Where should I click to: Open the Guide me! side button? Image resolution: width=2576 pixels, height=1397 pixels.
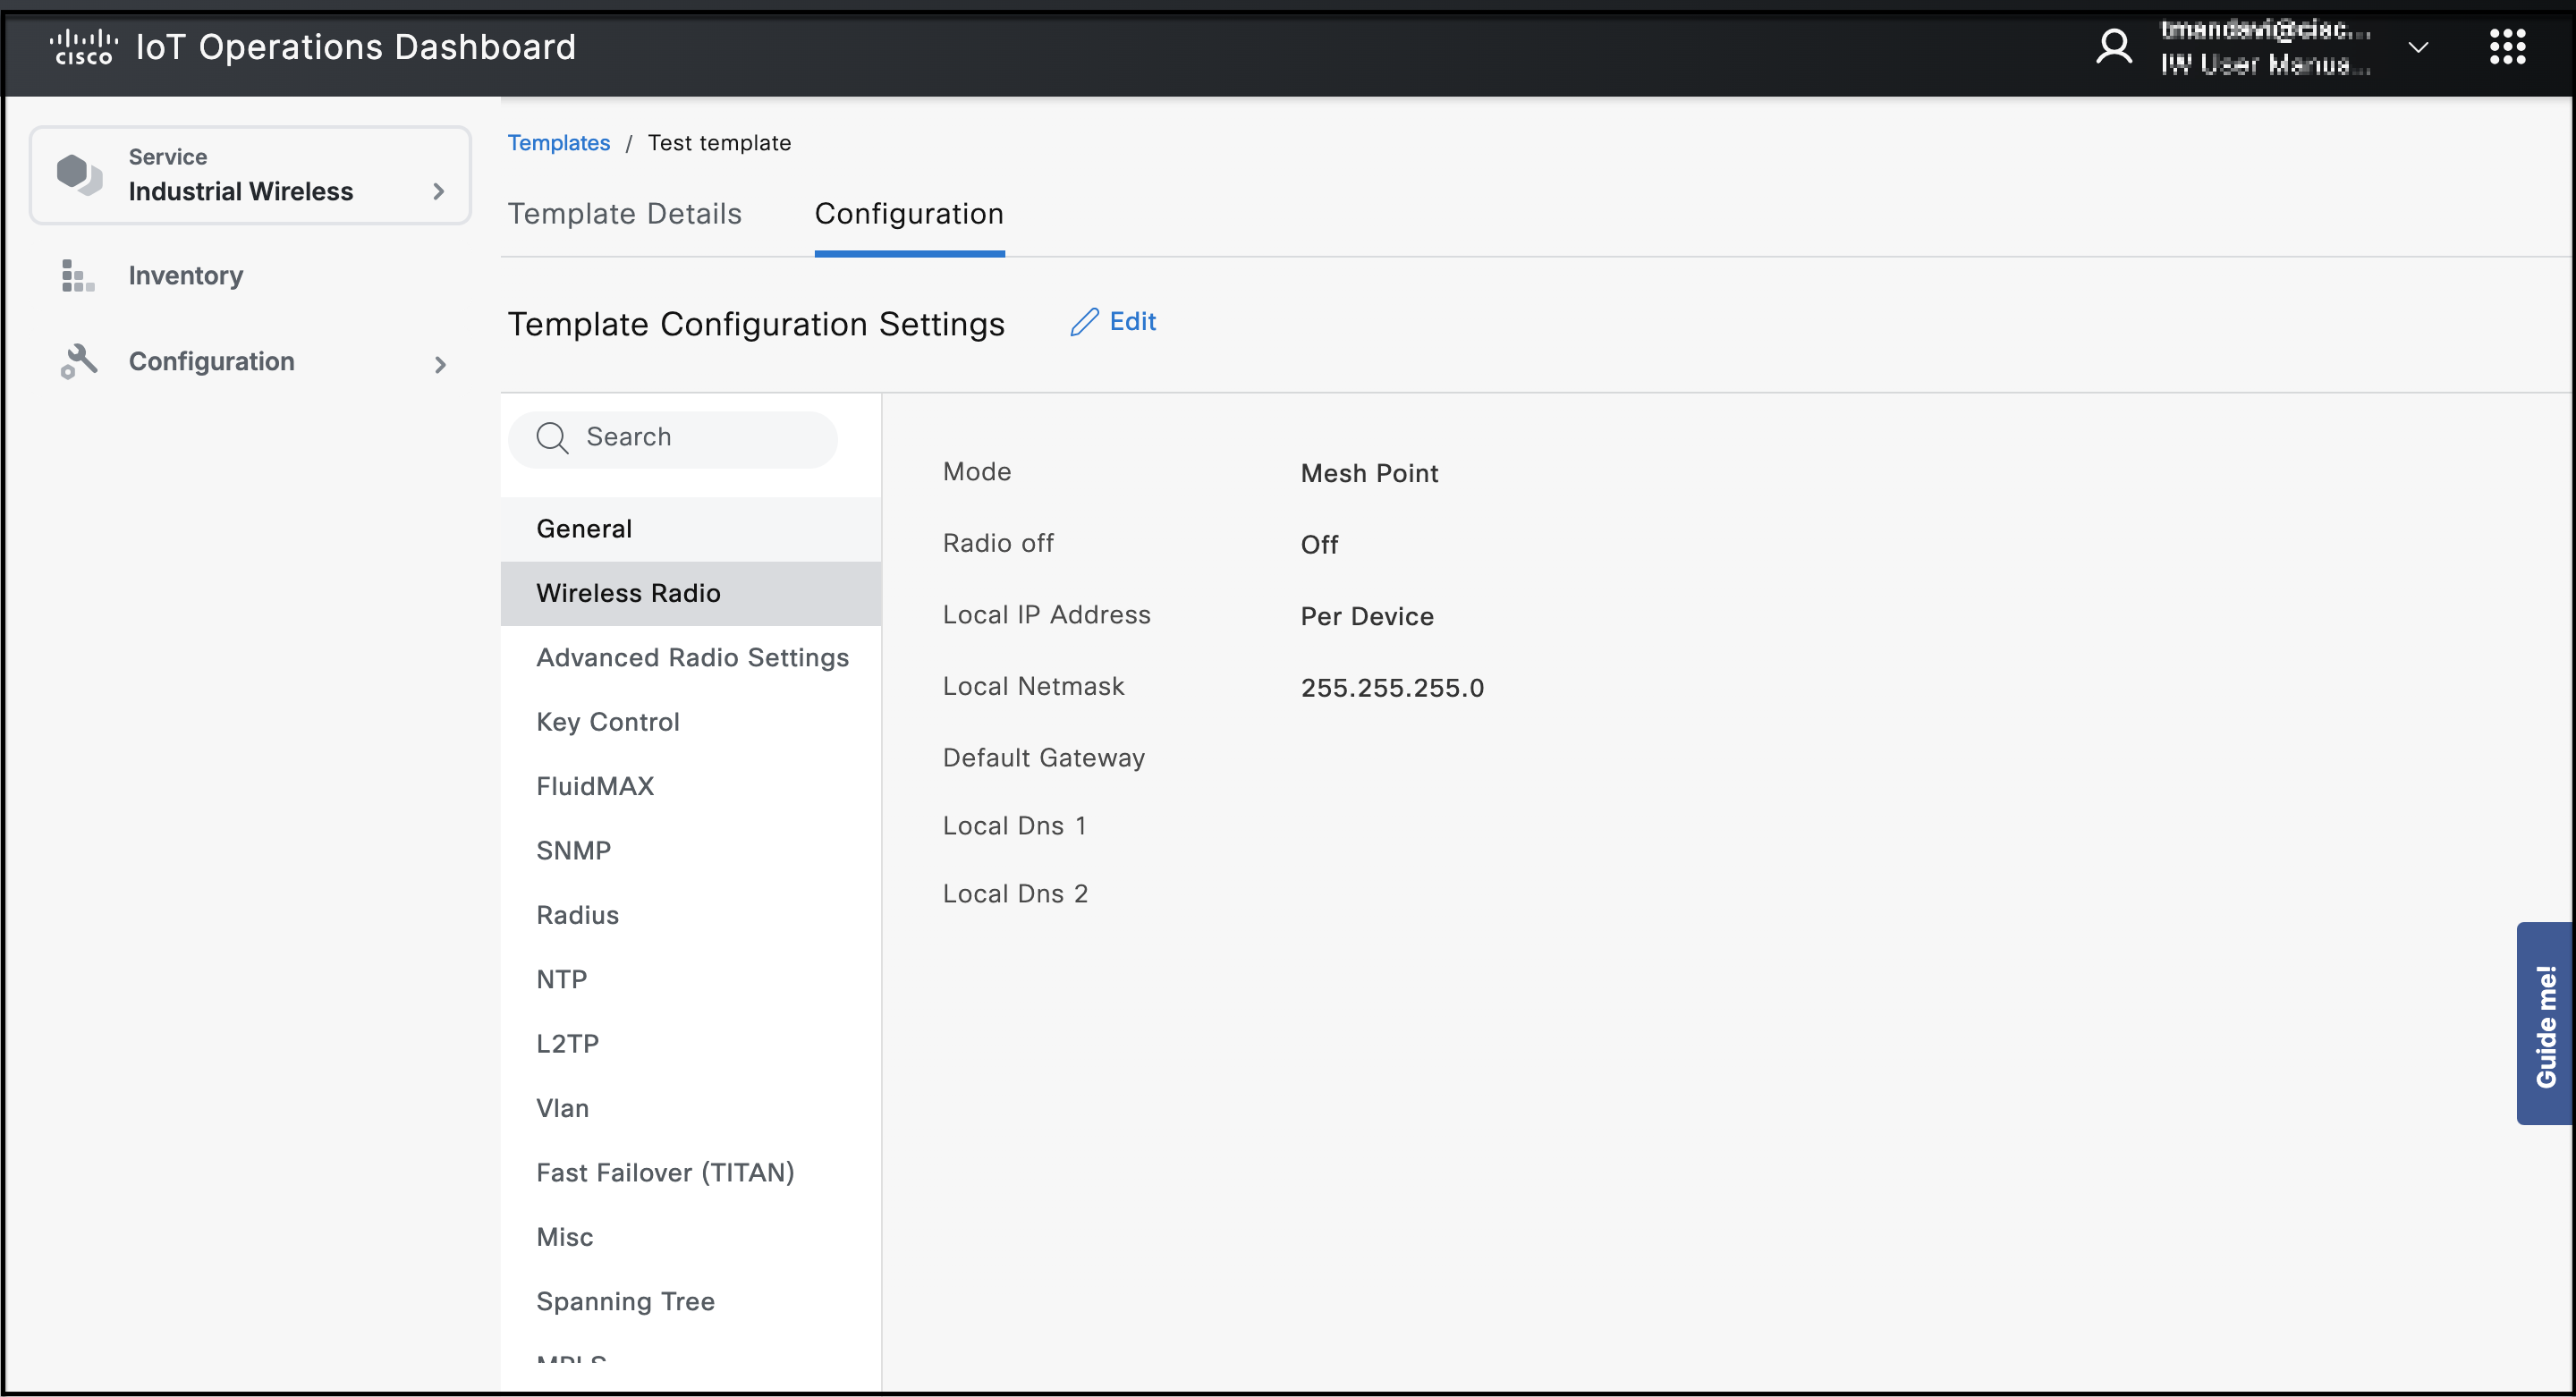click(x=2544, y=1024)
